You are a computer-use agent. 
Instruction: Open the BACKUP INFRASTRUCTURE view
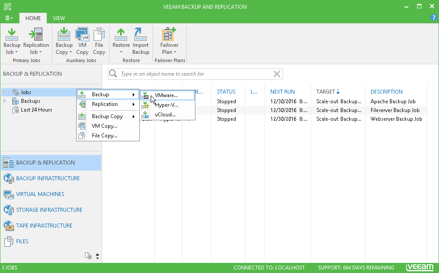[x=51, y=178]
